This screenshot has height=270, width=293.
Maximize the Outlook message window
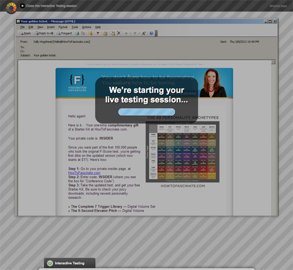[x=270, y=21]
